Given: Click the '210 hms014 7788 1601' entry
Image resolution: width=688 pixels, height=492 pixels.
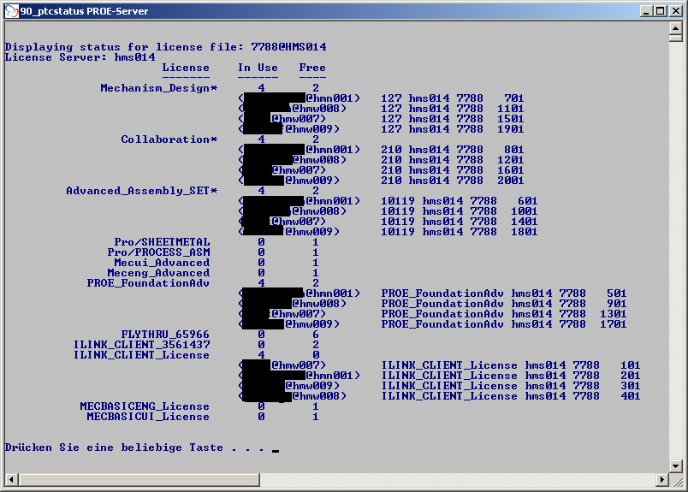Looking at the screenshot, I should (453, 170).
